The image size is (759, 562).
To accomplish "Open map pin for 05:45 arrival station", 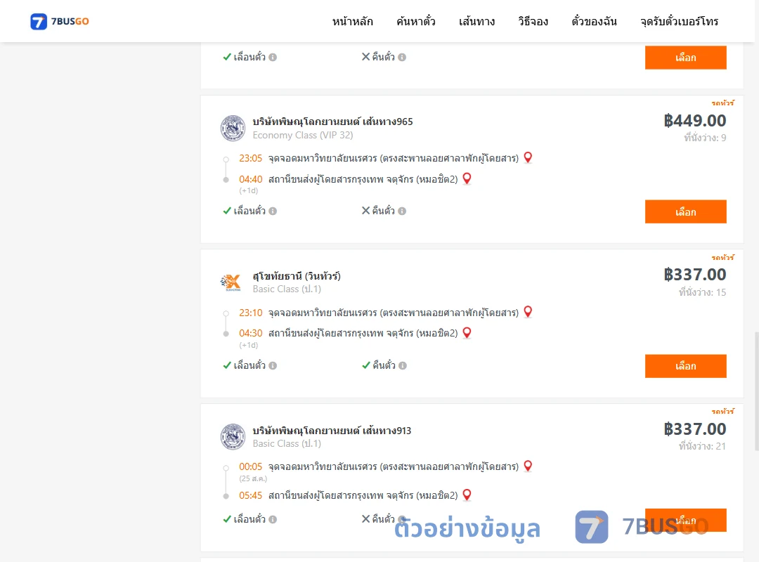I will tap(467, 495).
